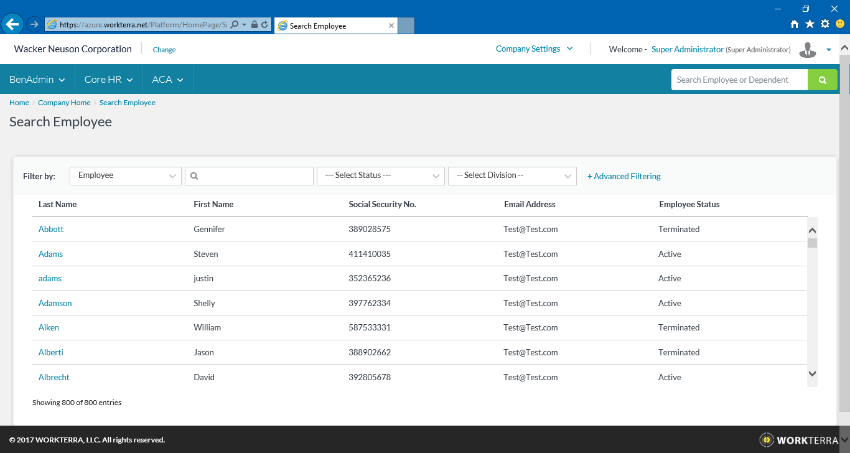Expand the user account dropdown arrow
Viewport: 850px width, 453px height.
pos(829,50)
